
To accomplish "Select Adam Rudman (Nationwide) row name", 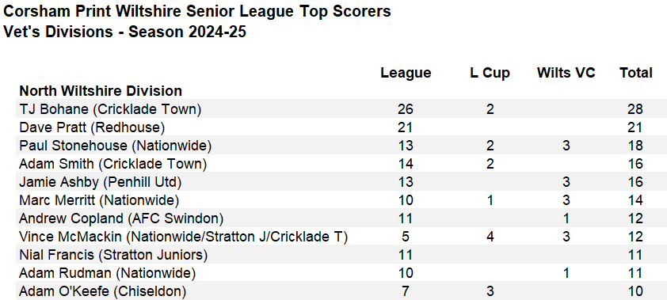I will (107, 273).
